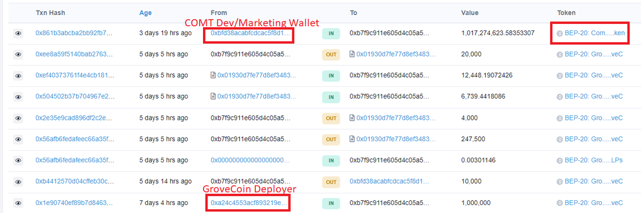The height and width of the screenshot is (213, 641).
Task: Click the OUT badge on the 10,000 row
Action: click(x=331, y=182)
